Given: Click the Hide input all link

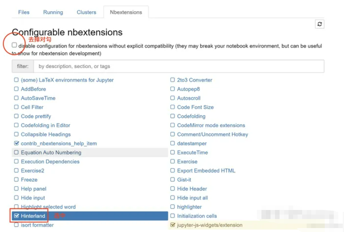Looking at the screenshot, I should tap(192, 198).
